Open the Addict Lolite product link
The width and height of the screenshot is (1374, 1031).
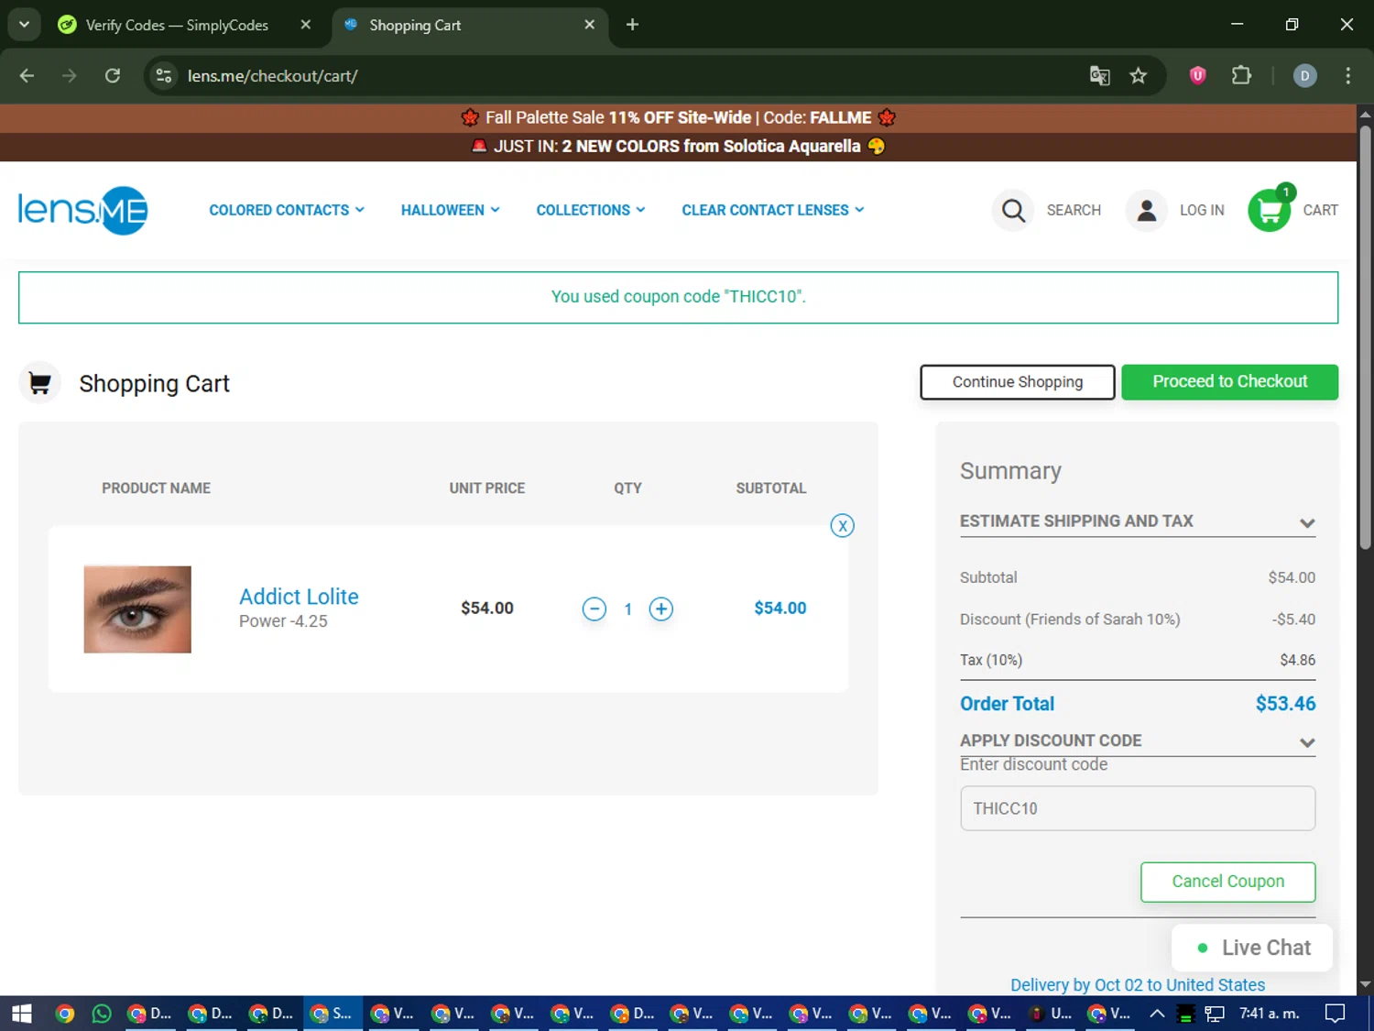pos(299,597)
